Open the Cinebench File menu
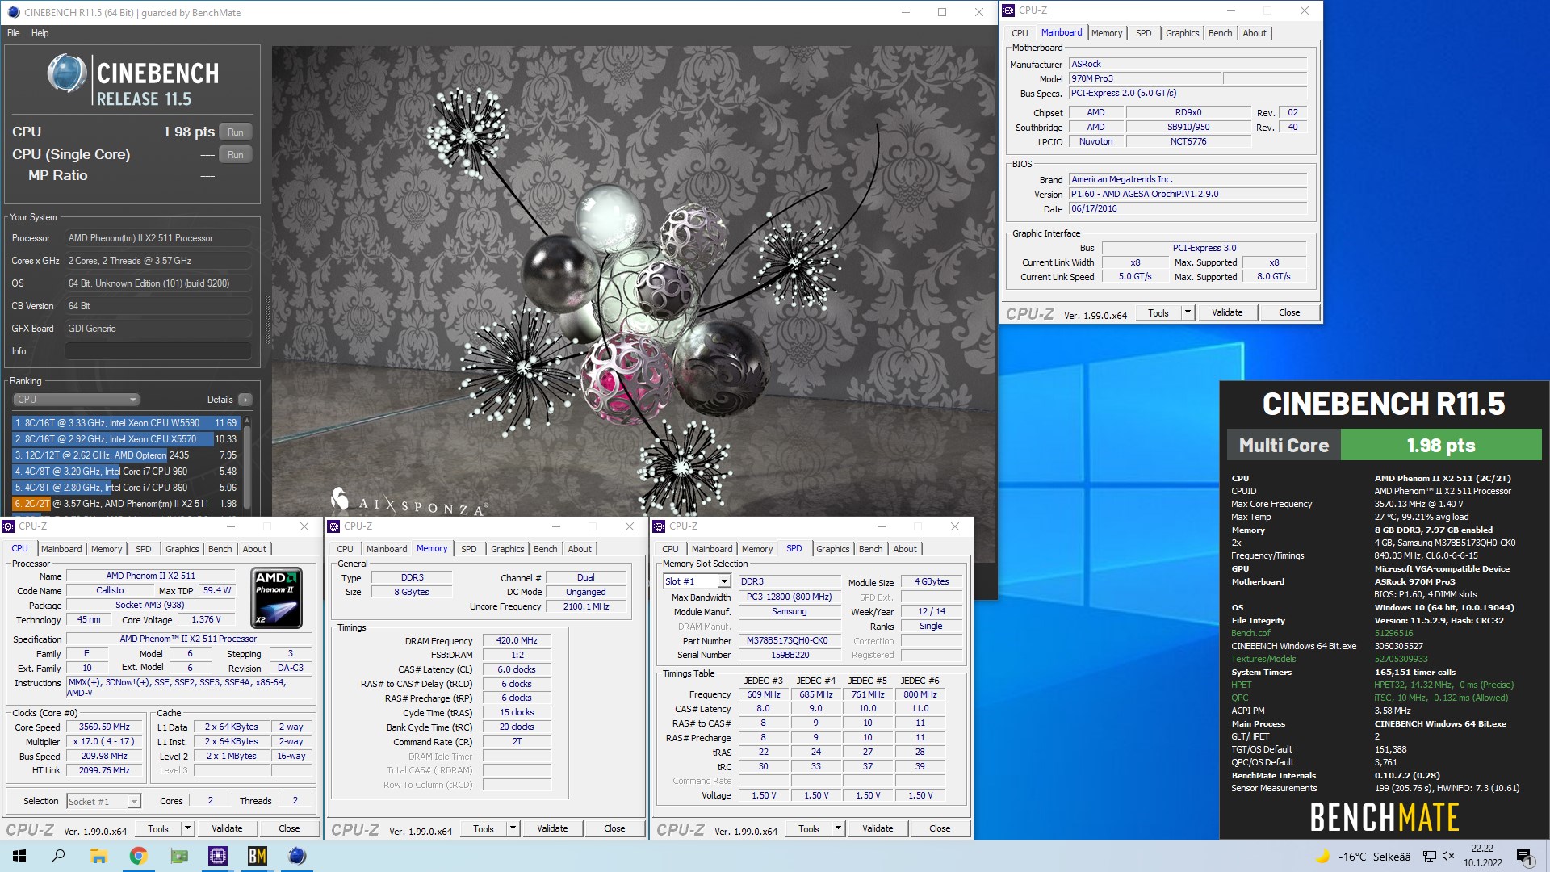Viewport: 1550px width, 872px height. point(14,33)
